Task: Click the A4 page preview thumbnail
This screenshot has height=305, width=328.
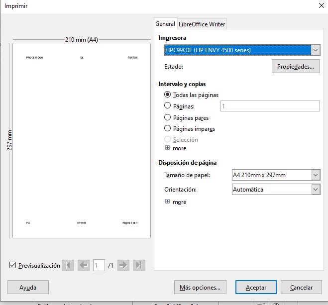Action: pyautogui.click(x=82, y=140)
